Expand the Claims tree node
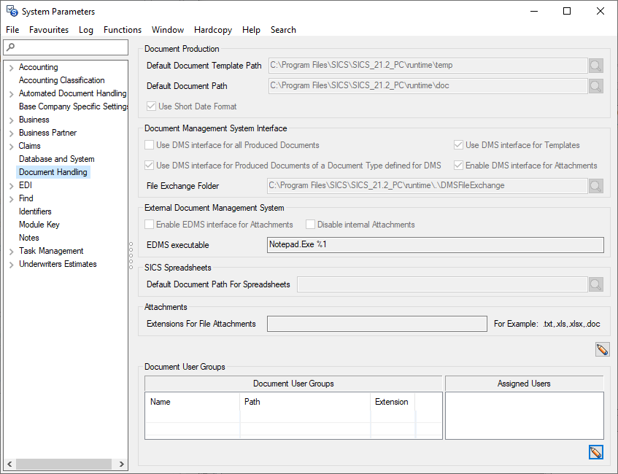Viewport: 618px width, 474px height. click(11, 147)
